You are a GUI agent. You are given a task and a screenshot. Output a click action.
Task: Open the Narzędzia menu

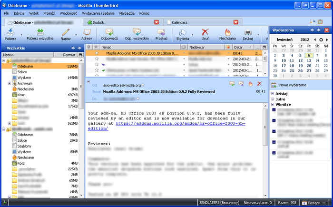127,13
